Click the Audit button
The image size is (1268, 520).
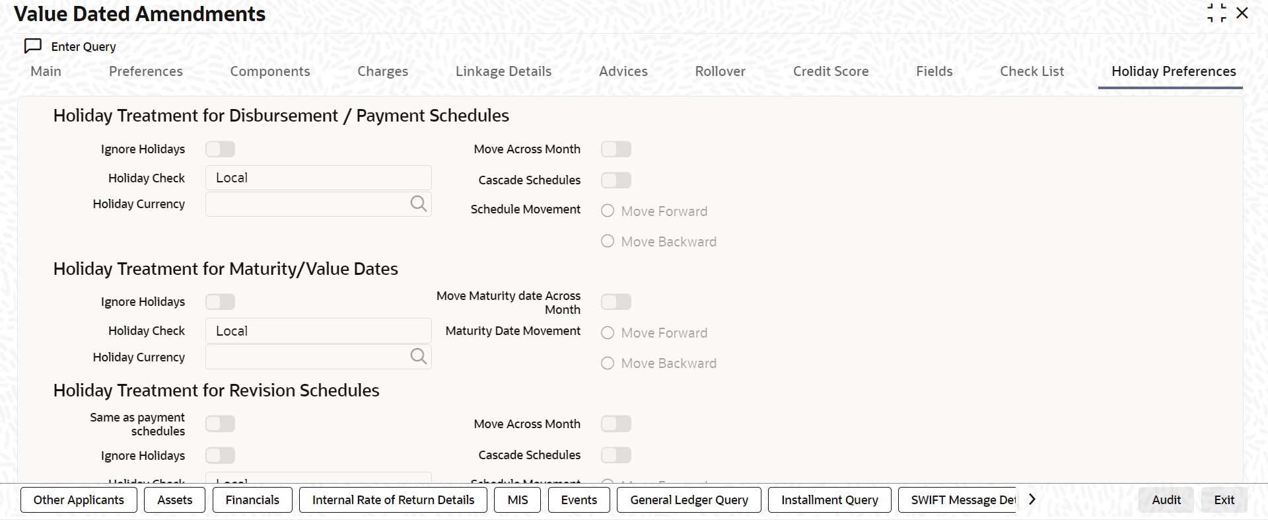(1166, 500)
